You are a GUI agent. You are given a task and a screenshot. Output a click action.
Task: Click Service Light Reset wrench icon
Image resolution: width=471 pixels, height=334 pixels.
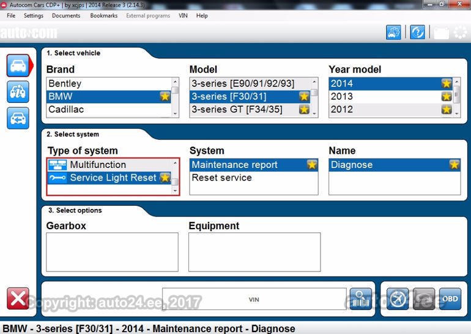57,178
